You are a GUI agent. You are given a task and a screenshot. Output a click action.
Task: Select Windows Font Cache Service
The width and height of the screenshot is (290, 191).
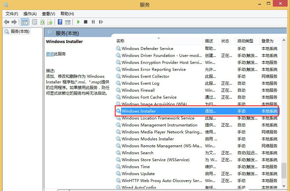(197, 97)
